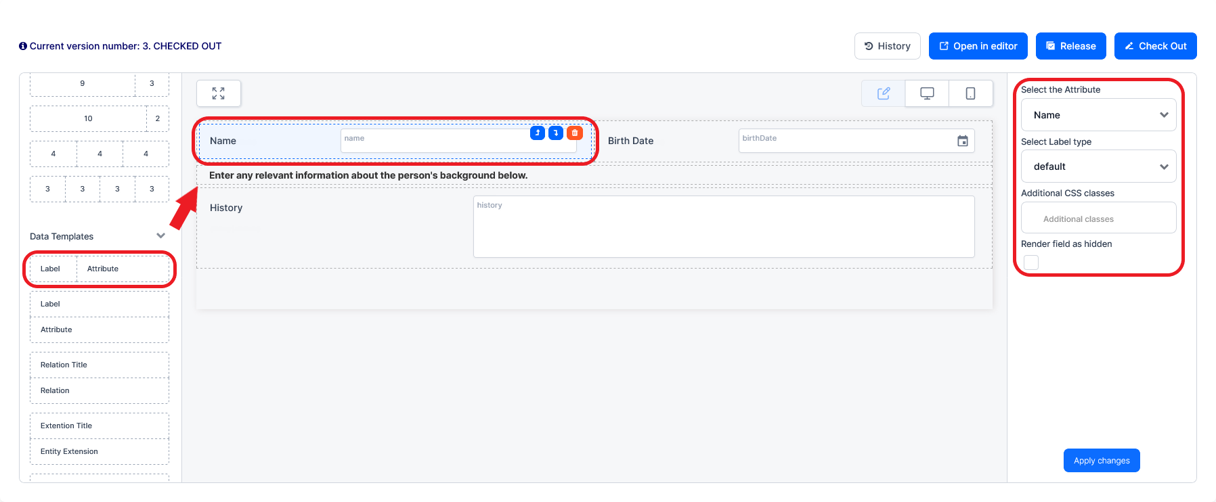
Task: Click the orange trash delete icon
Action: [x=574, y=133]
